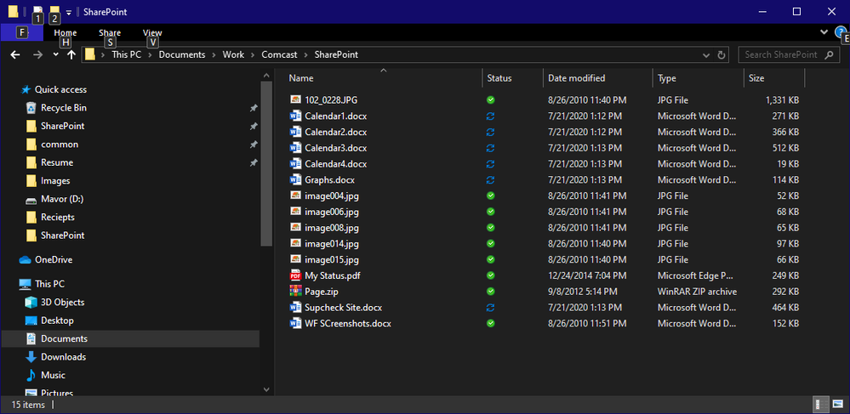This screenshot has height=414, width=850.
Task: Open recent locations dropdown arrow
Action: (x=55, y=54)
